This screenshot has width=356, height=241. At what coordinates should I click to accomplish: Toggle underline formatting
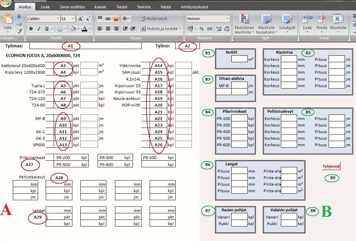click(47, 29)
